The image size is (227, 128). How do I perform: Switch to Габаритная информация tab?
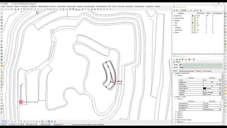click(x=187, y=71)
